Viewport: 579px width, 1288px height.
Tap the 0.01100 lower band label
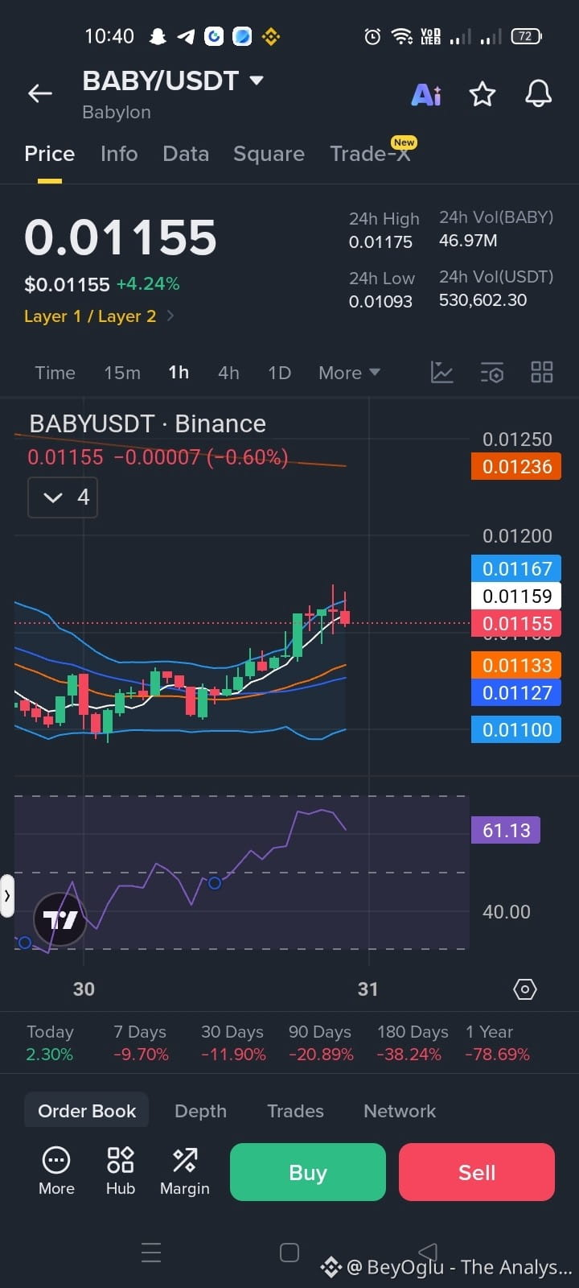click(x=516, y=730)
